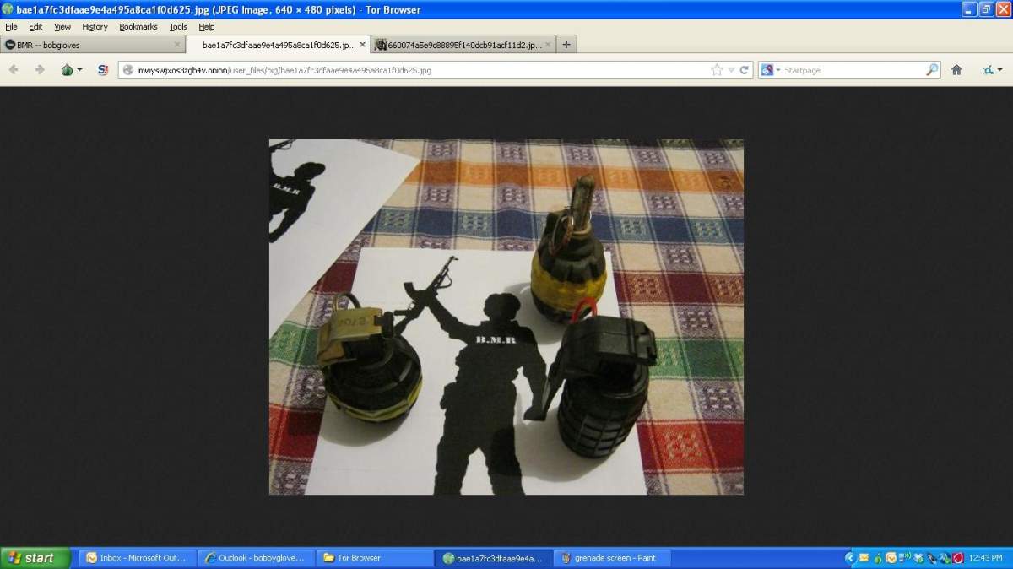Viewport: 1013px width, 569px height.
Task: Show URL history dropdown in address bar
Action: 731,70
